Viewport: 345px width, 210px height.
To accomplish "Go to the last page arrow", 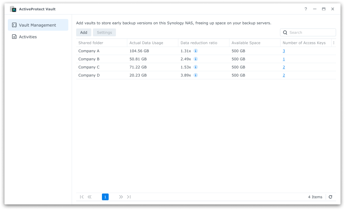I will tap(129, 197).
